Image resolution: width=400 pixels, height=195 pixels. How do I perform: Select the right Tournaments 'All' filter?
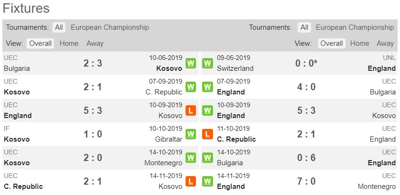(304, 27)
